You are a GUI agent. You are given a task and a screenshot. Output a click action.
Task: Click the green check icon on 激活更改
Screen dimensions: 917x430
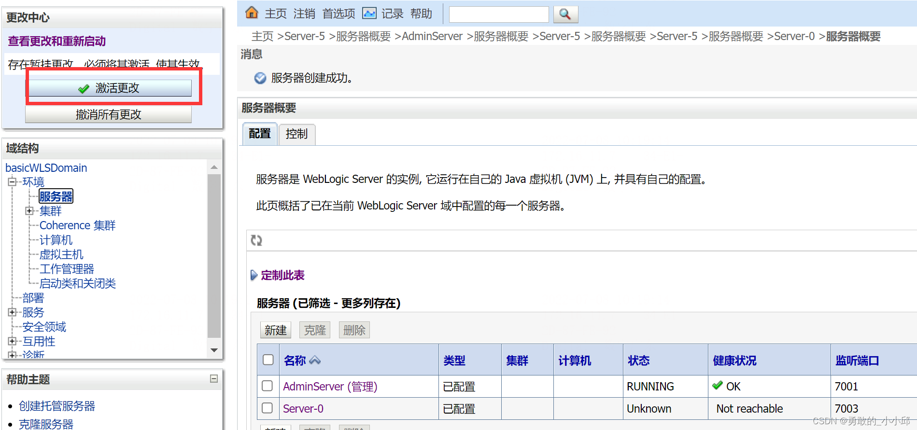pyautogui.click(x=84, y=88)
